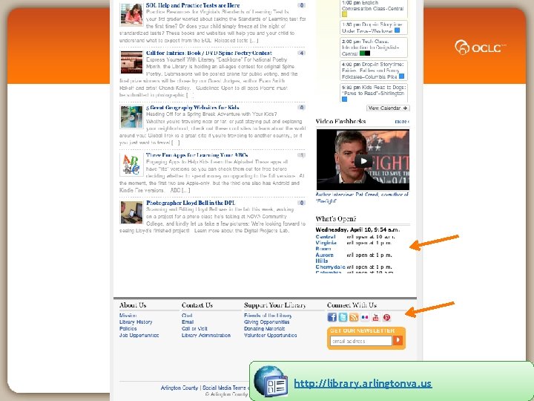This screenshot has height=401, width=534.
Task: Open the 2:00 pm Tech Class event
Action: pyautogui.click(x=374, y=48)
